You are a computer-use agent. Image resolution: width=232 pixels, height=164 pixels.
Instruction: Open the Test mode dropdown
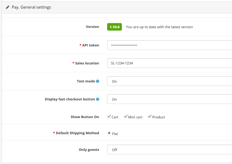click(x=169, y=81)
